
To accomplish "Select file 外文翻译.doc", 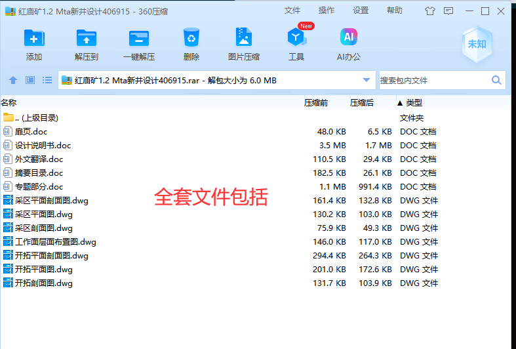I will [x=39, y=159].
